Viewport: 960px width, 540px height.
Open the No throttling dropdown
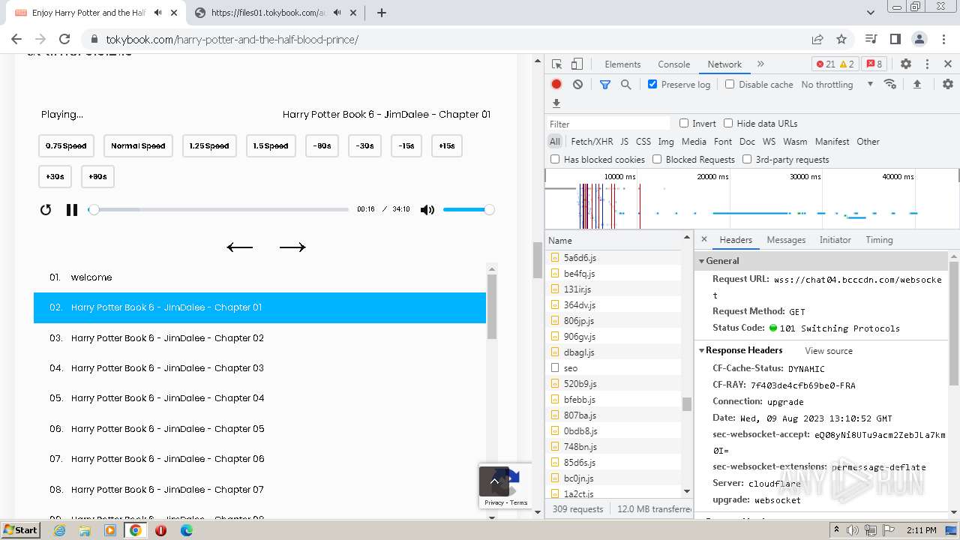pos(837,85)
